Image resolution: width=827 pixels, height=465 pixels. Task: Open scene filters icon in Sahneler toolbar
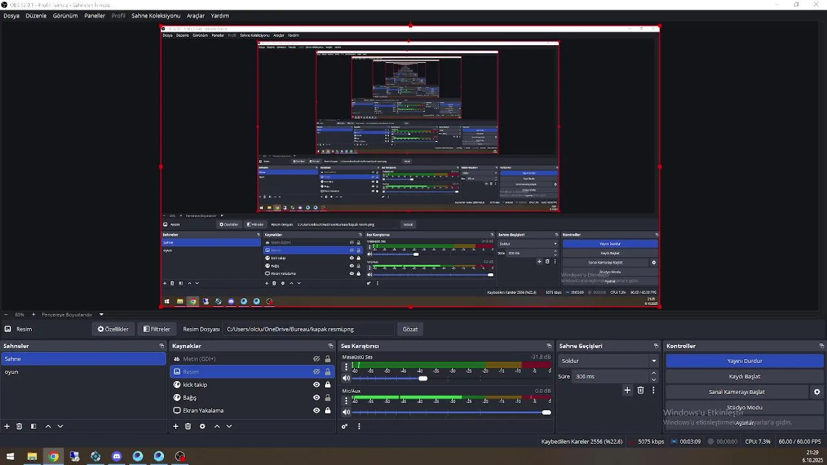[34, 426]
